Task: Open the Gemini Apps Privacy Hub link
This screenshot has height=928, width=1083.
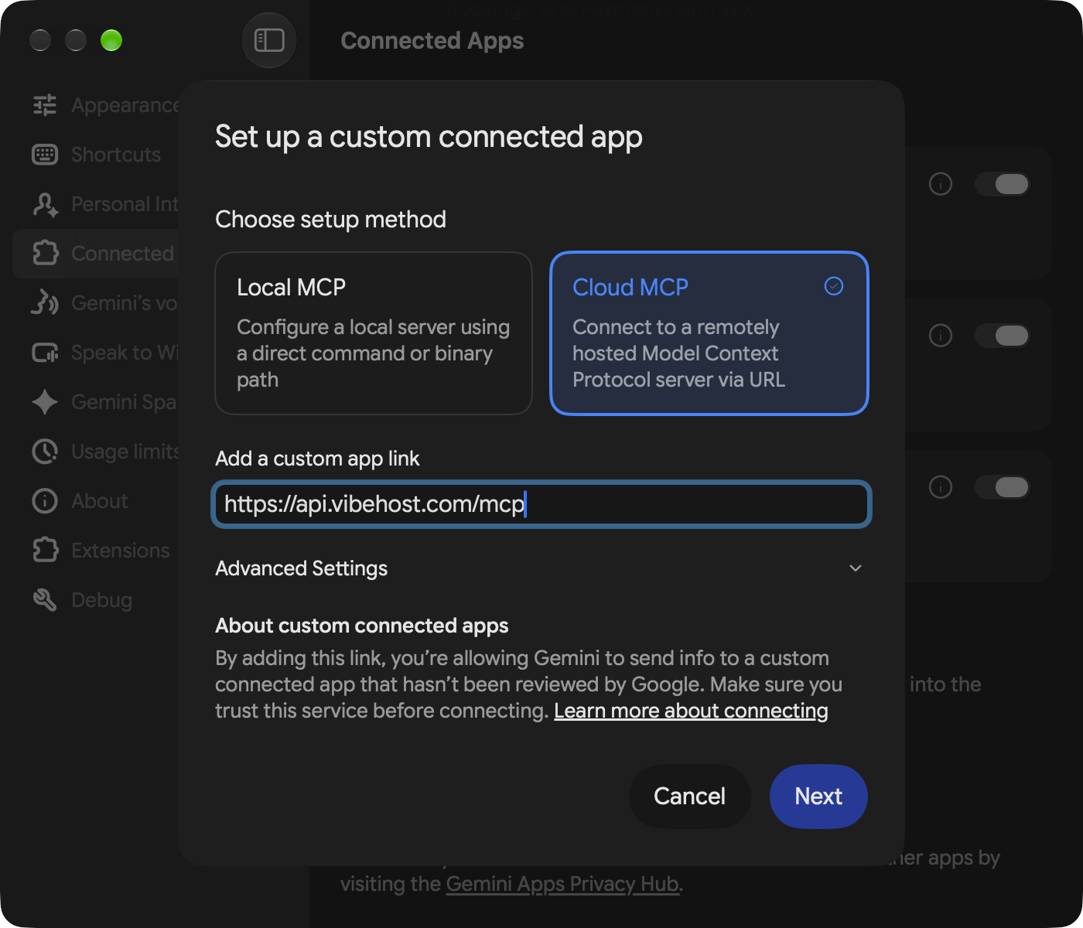Action: [563, 884]
